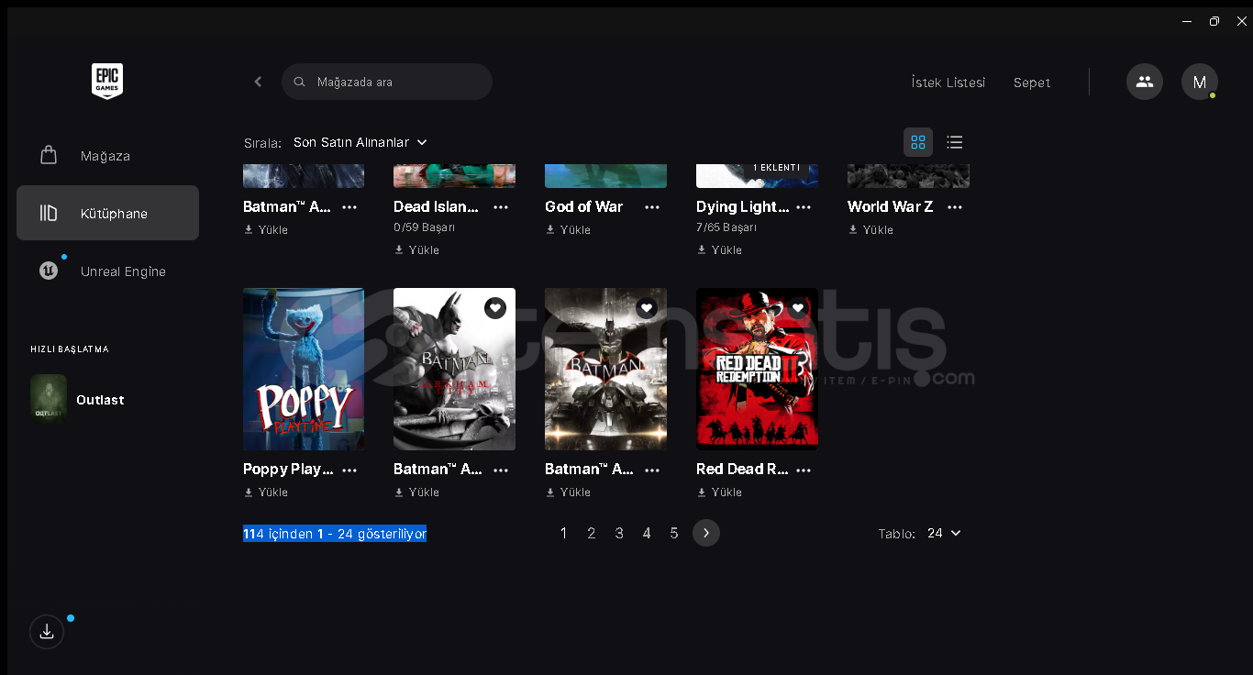Go to page 5
Image resolution: width=1253 pixels, height=675 pixels.
pyautogui.click(x=674, y=533)
